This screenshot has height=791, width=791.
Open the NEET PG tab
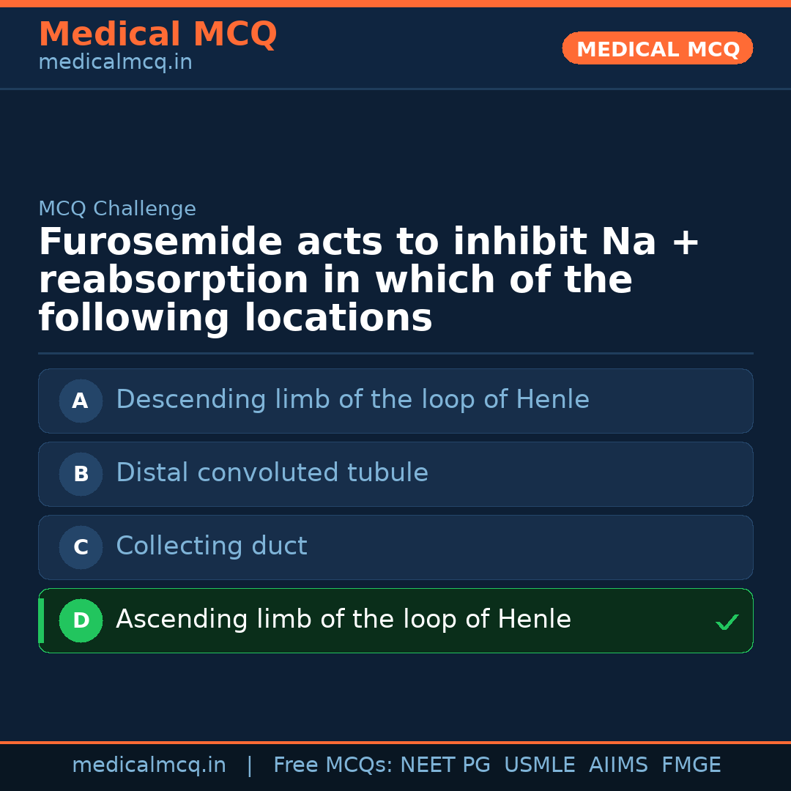pyautogui.click(x=445, y=764)
